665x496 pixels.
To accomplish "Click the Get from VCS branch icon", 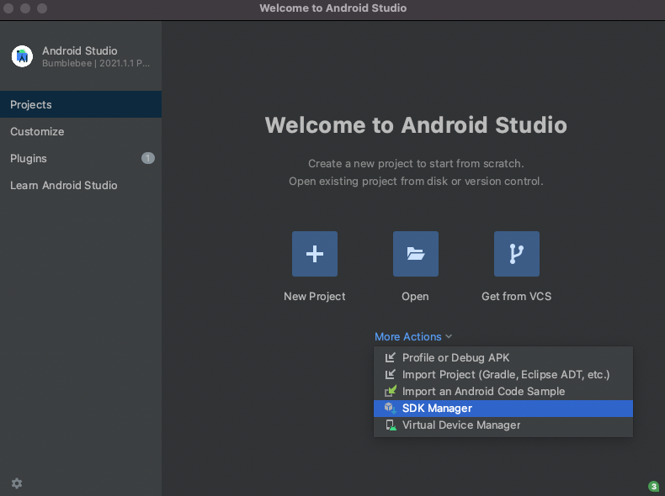I will tap(517, 254).
